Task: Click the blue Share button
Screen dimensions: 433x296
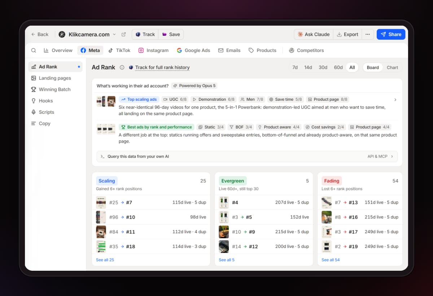Action: click(x=391, y=34)
